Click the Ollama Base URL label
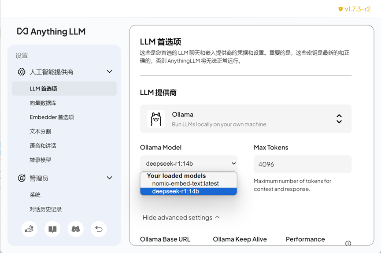Image resolution: width=381 pixels, height=253 pixels. point(165,239)
